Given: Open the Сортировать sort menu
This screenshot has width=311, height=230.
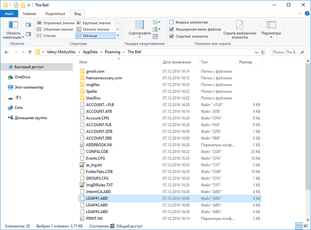Looking at the screenshot, I should tap(140, 30).
